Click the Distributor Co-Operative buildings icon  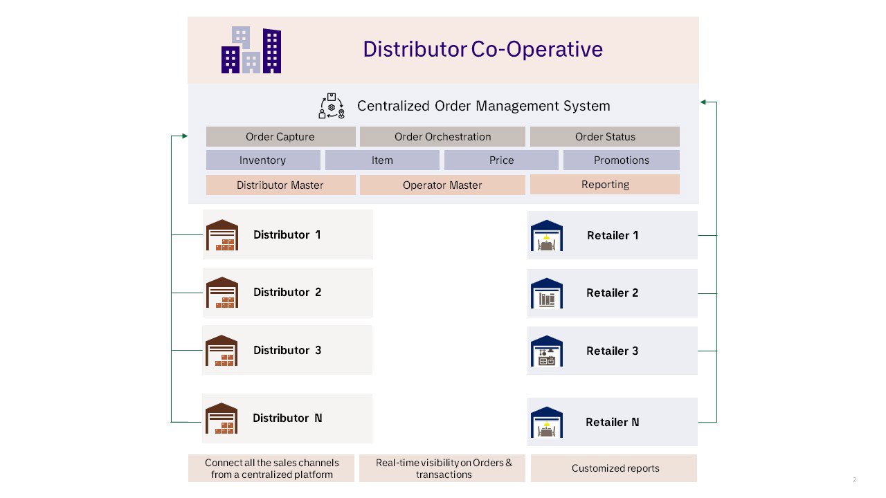click(x=251, y=50)
